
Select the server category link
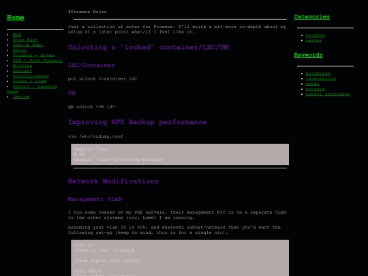[x=313, y=40]
